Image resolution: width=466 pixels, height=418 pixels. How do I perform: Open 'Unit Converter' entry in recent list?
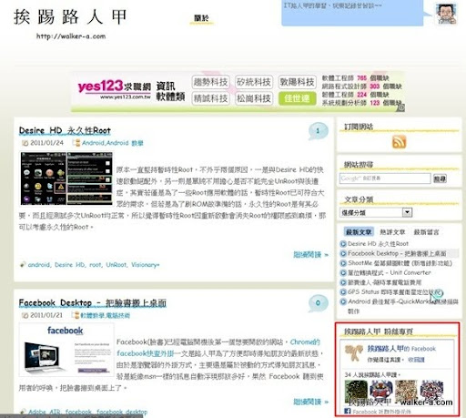[x=390, y=272]
